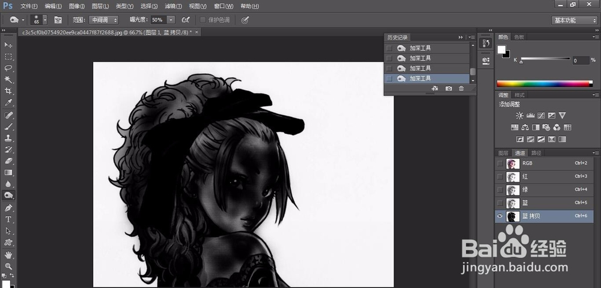The height and width of the screenshot is (288, 601).
Task: Enable the 保护色调 checkbox
Action: coord(203,20)
